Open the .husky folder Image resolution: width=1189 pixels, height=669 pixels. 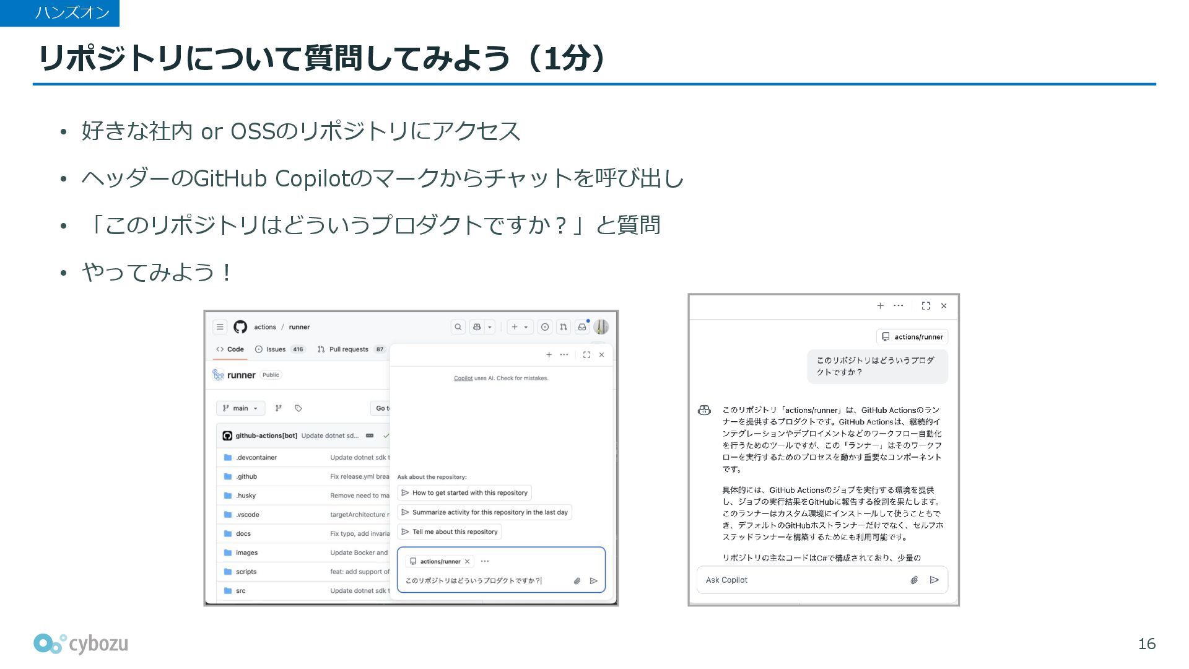pyautogui.click(x=245, y=496)
